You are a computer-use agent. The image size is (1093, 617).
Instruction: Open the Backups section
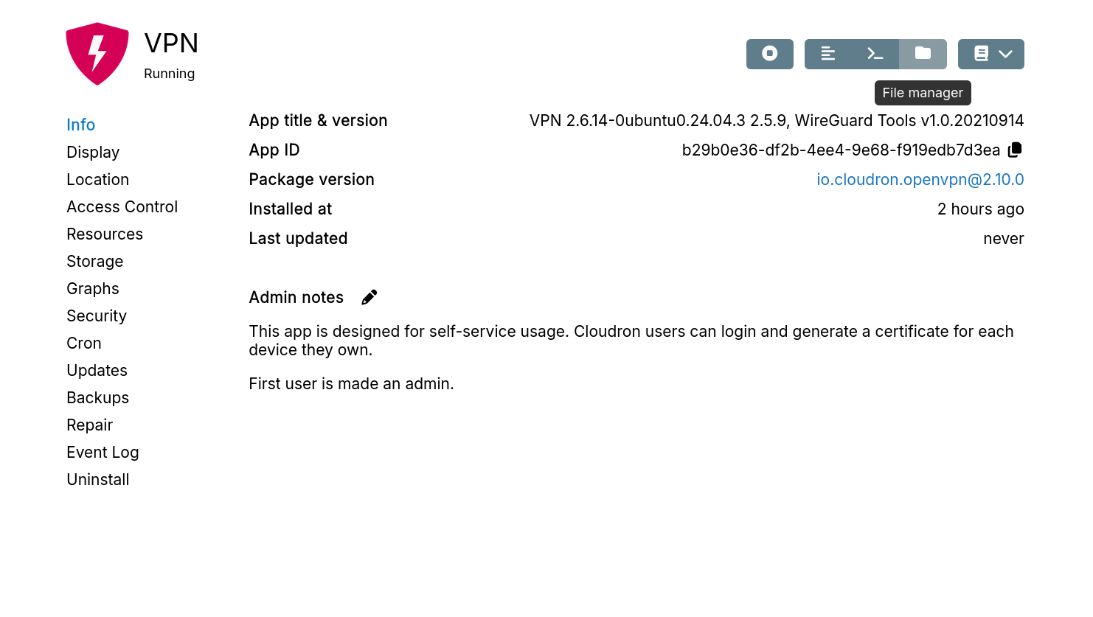tap(97, 397)
